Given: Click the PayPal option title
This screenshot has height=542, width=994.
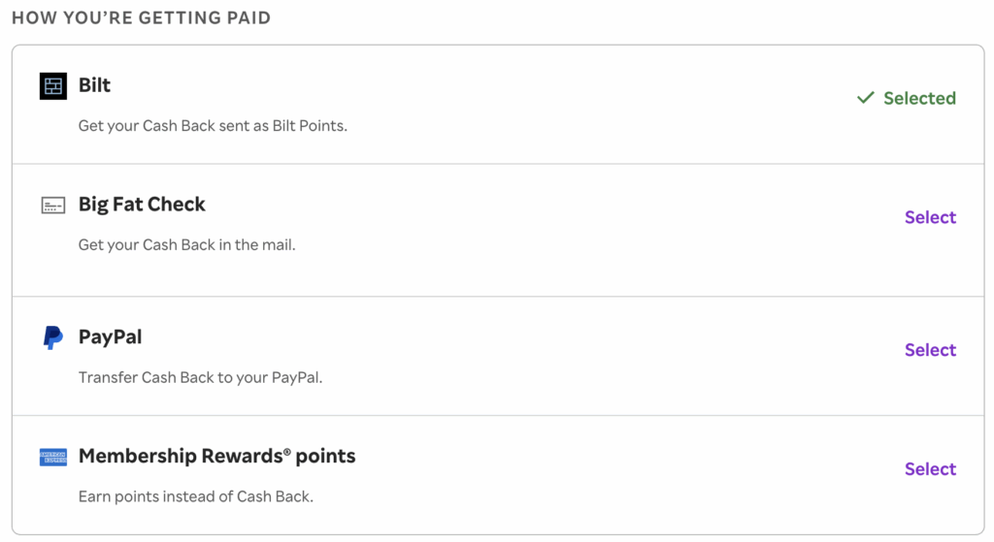Looking at the screenshot, I should tap(110, 337).
